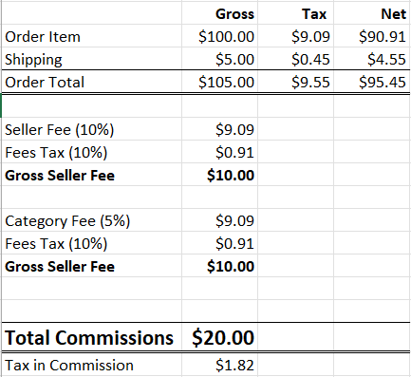Viewport: 411px width, 377px height.
Task: Click the Gross column header cell
Action: 220,13
